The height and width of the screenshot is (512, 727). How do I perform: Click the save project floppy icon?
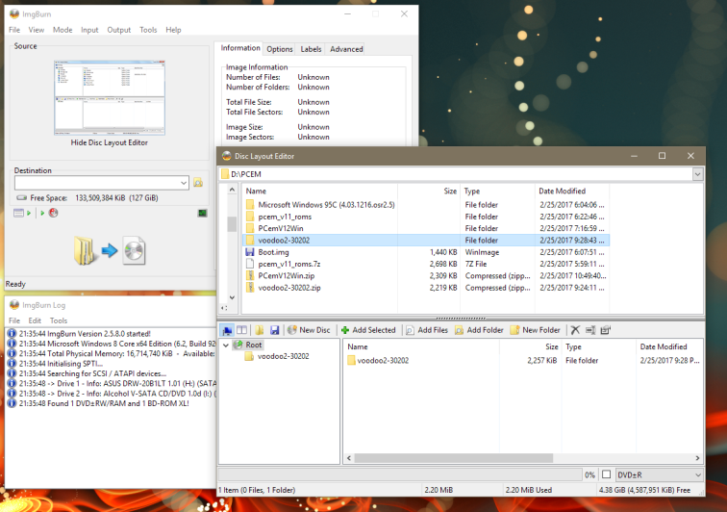point(274,330)
